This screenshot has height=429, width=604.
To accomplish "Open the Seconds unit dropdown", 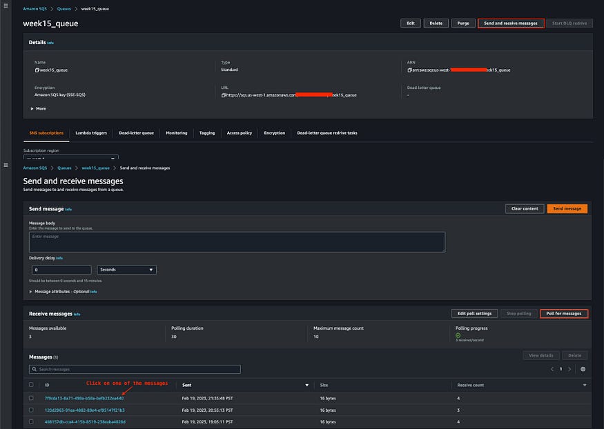I will 127,270.
